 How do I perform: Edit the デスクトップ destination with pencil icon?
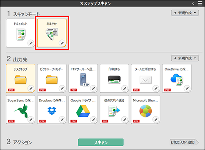tap(31, 88)
